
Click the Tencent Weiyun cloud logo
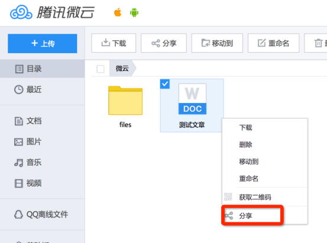(x=21, y=12)
